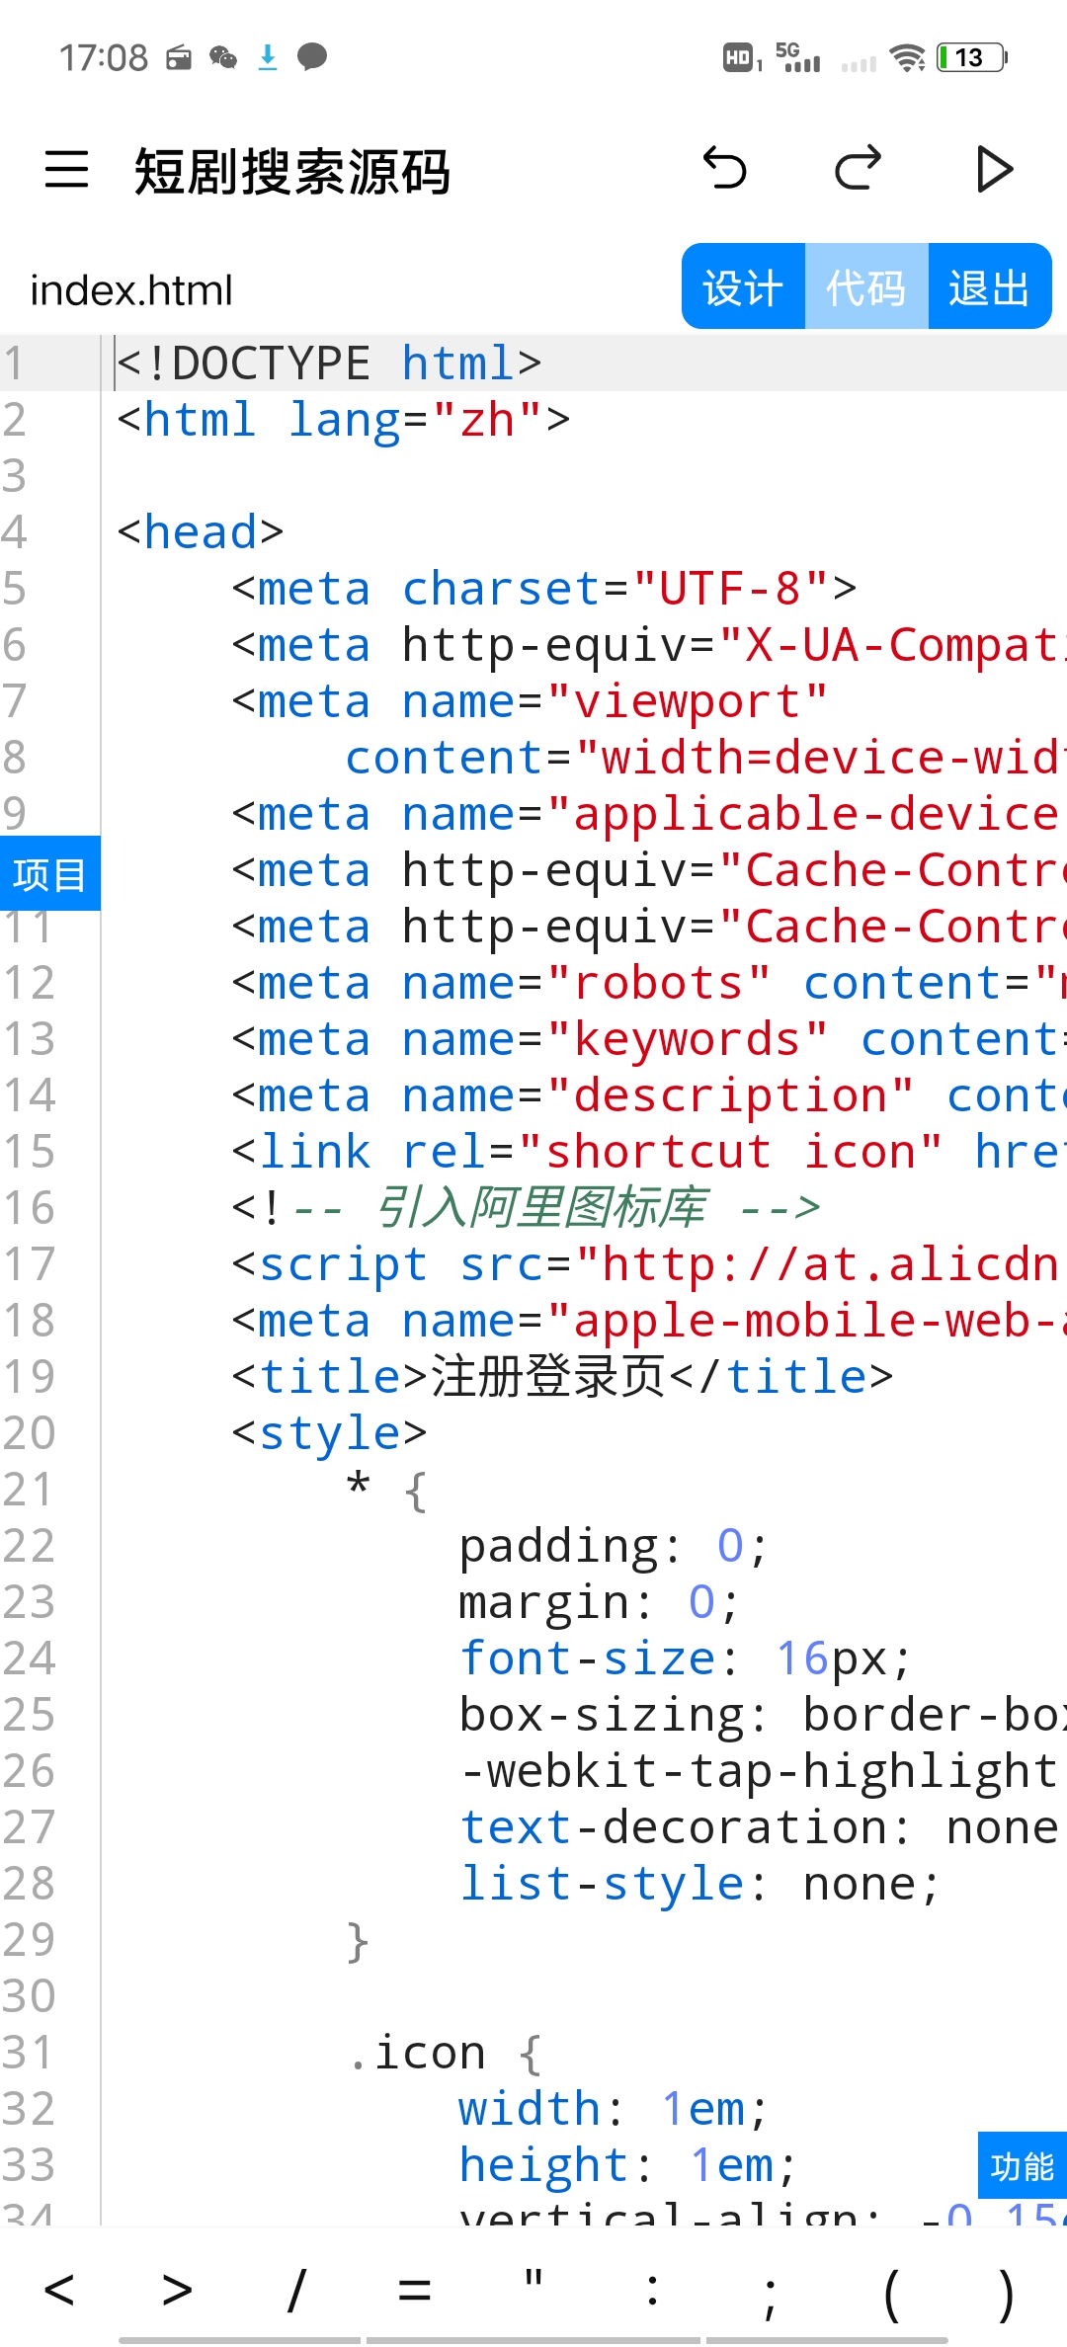The height and width of the screenshot is (2347, 1067).
Task: Switch to 设计 design tab
Action: click(743, 286)
